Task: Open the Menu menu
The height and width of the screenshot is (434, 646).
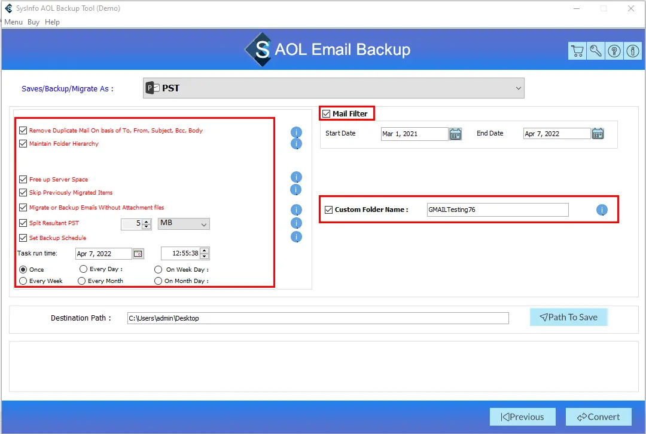Action: pos(13,22)
